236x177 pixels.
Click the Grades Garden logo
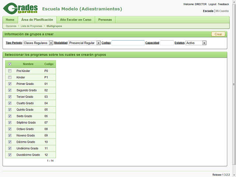coord(21,9)
